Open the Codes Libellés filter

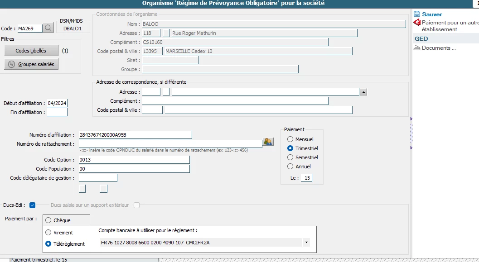point(31,51)
